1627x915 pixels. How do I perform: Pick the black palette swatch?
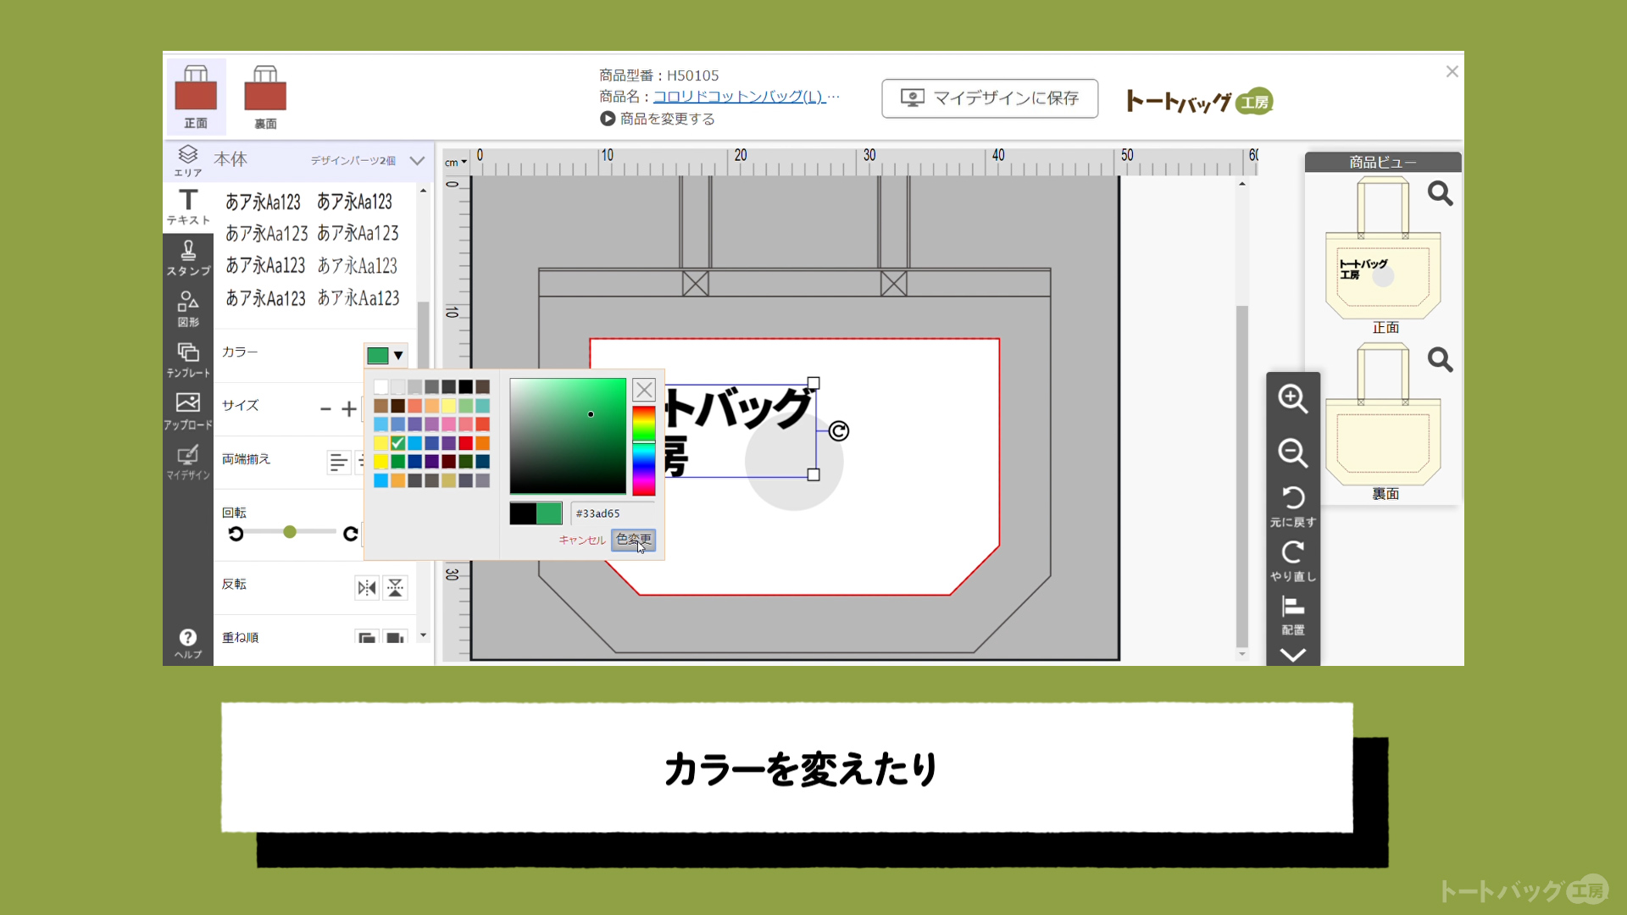[x=465, y=387]
